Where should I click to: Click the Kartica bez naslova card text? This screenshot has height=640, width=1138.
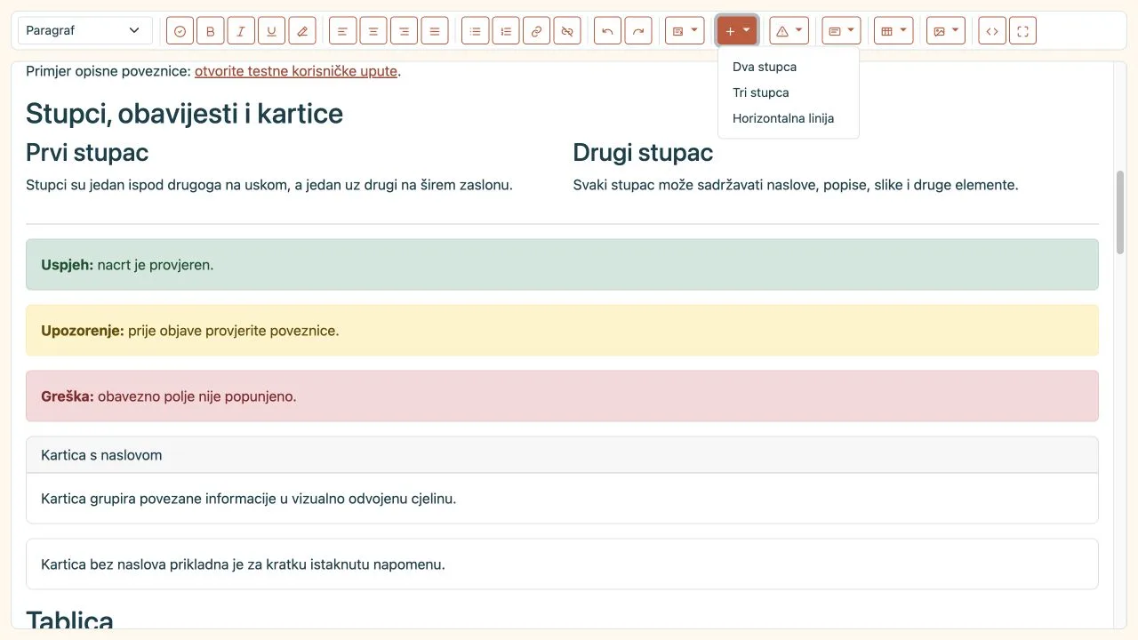click(243, 564)
